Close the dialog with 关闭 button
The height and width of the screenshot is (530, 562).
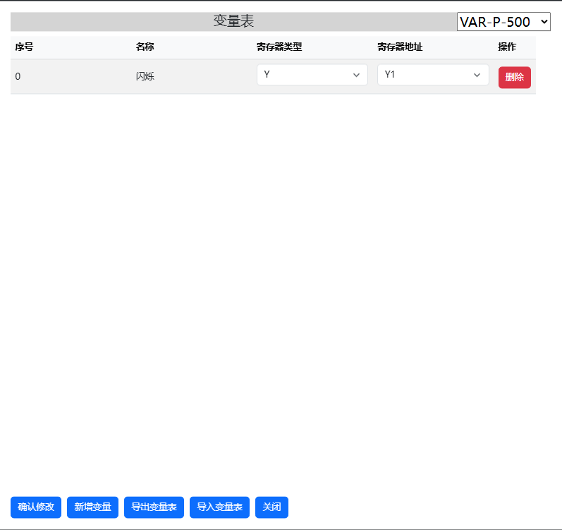pos(271,507)
